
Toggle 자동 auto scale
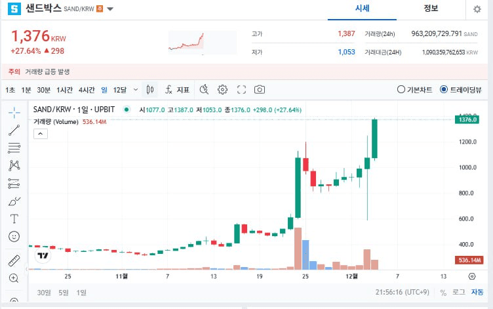pyautogui.click(x=477, y=293)
